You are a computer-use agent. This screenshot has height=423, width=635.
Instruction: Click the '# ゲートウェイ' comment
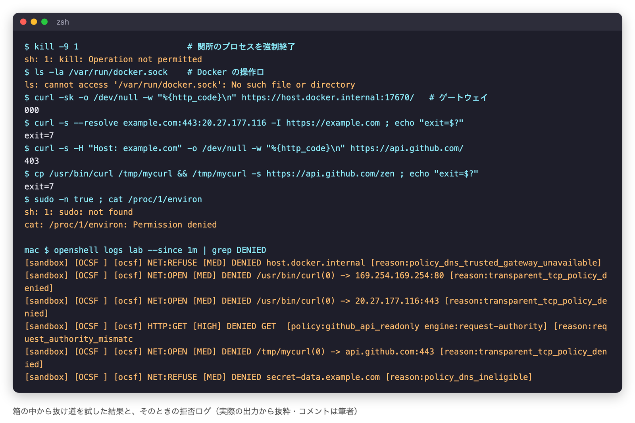(x=458, y=98)
